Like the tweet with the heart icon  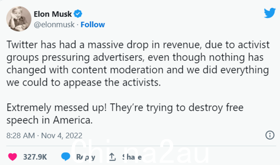[13, 157]
